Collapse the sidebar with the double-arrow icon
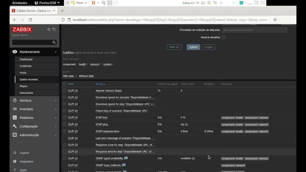This screenshot has height=172, width=306. tap(49, 29)
